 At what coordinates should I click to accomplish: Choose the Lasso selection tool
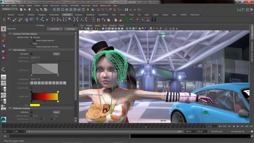click(3, 35)
